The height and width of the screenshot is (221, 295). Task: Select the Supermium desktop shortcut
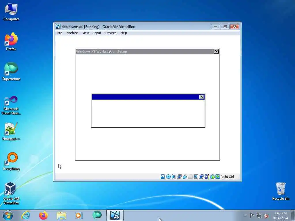point(11,71)
